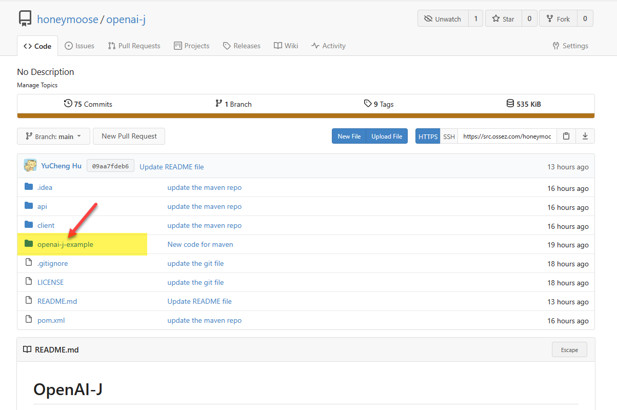Click the Upload File button
617x410 pixels.
tap(387, 136)
